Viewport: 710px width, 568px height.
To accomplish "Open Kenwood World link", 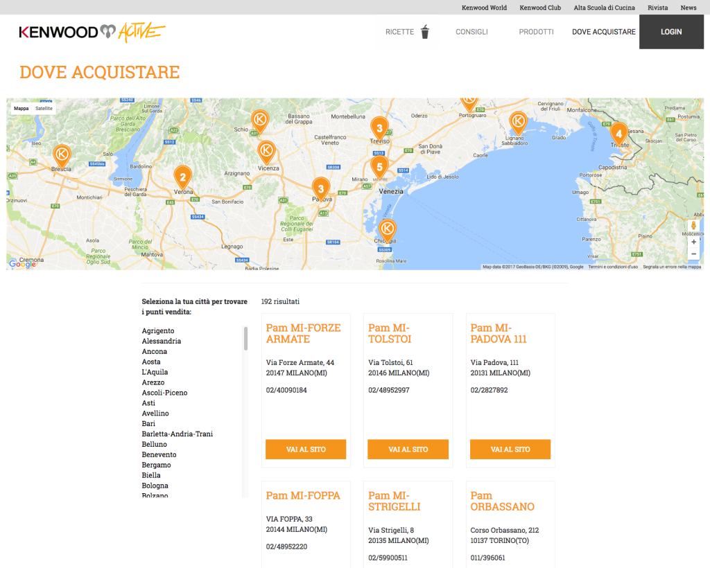I will coord(484,8).
